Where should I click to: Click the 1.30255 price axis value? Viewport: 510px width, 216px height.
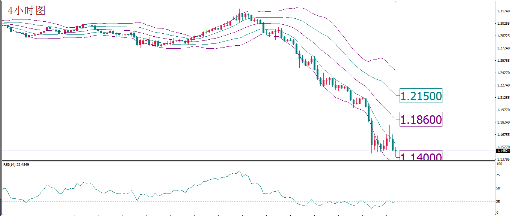(x=503, y=24)
